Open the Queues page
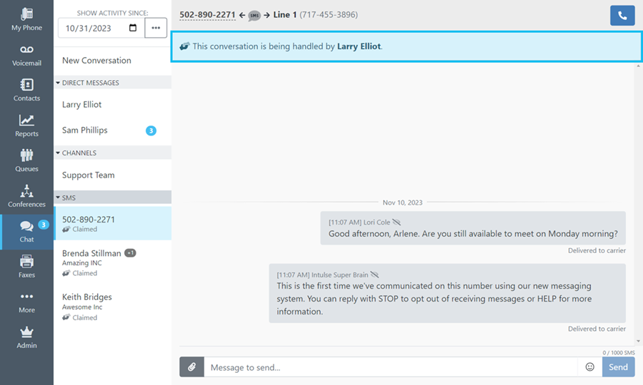643x385 pixels. [x=26, y=161]
